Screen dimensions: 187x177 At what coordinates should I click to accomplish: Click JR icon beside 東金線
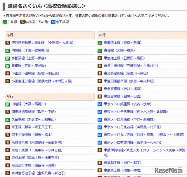click(x=100, y=51)
